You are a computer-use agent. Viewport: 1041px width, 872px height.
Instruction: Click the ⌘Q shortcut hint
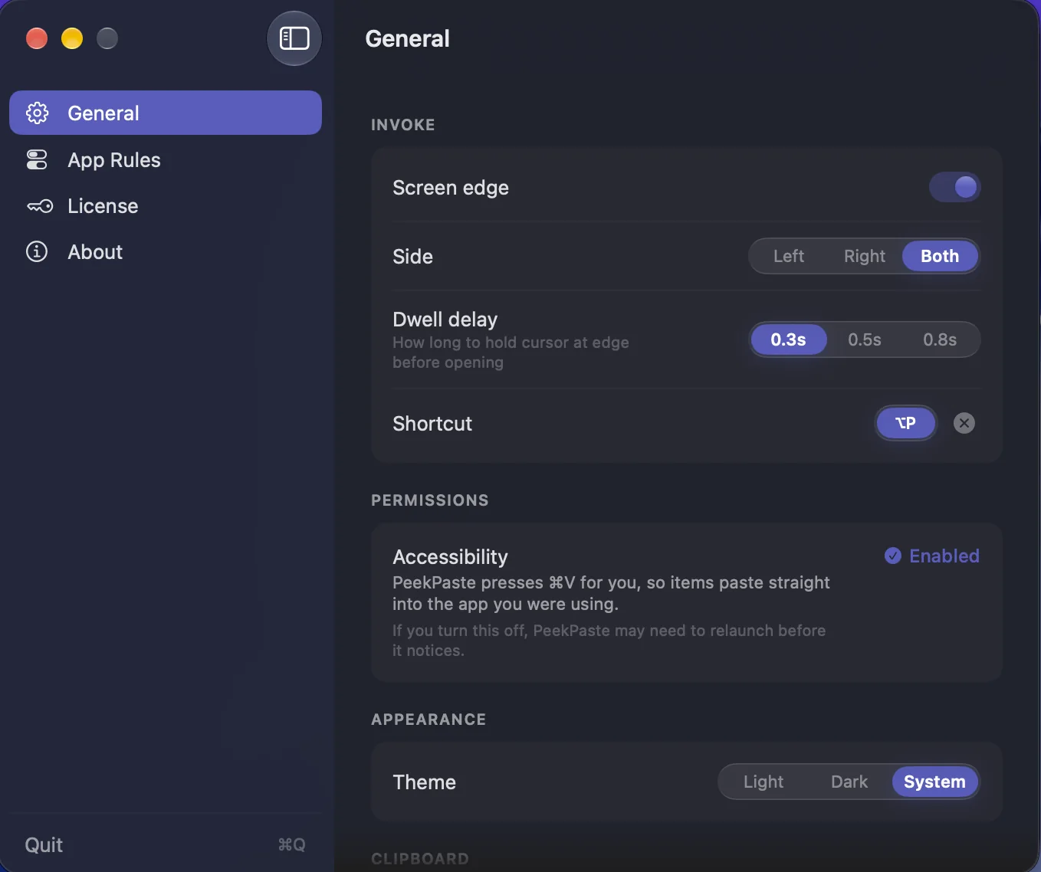pyautogui.click(x=291, y=844)
